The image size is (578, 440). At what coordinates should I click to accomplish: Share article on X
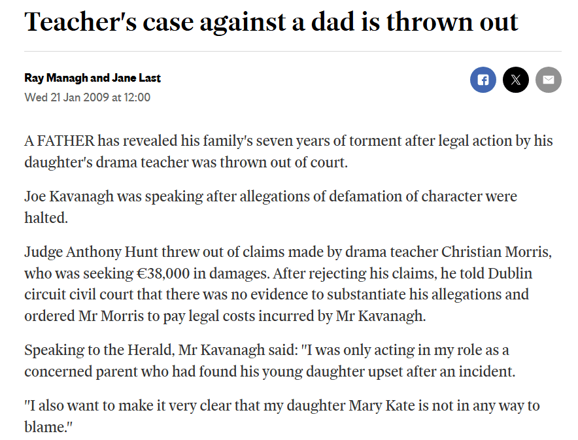pos(515,80)
